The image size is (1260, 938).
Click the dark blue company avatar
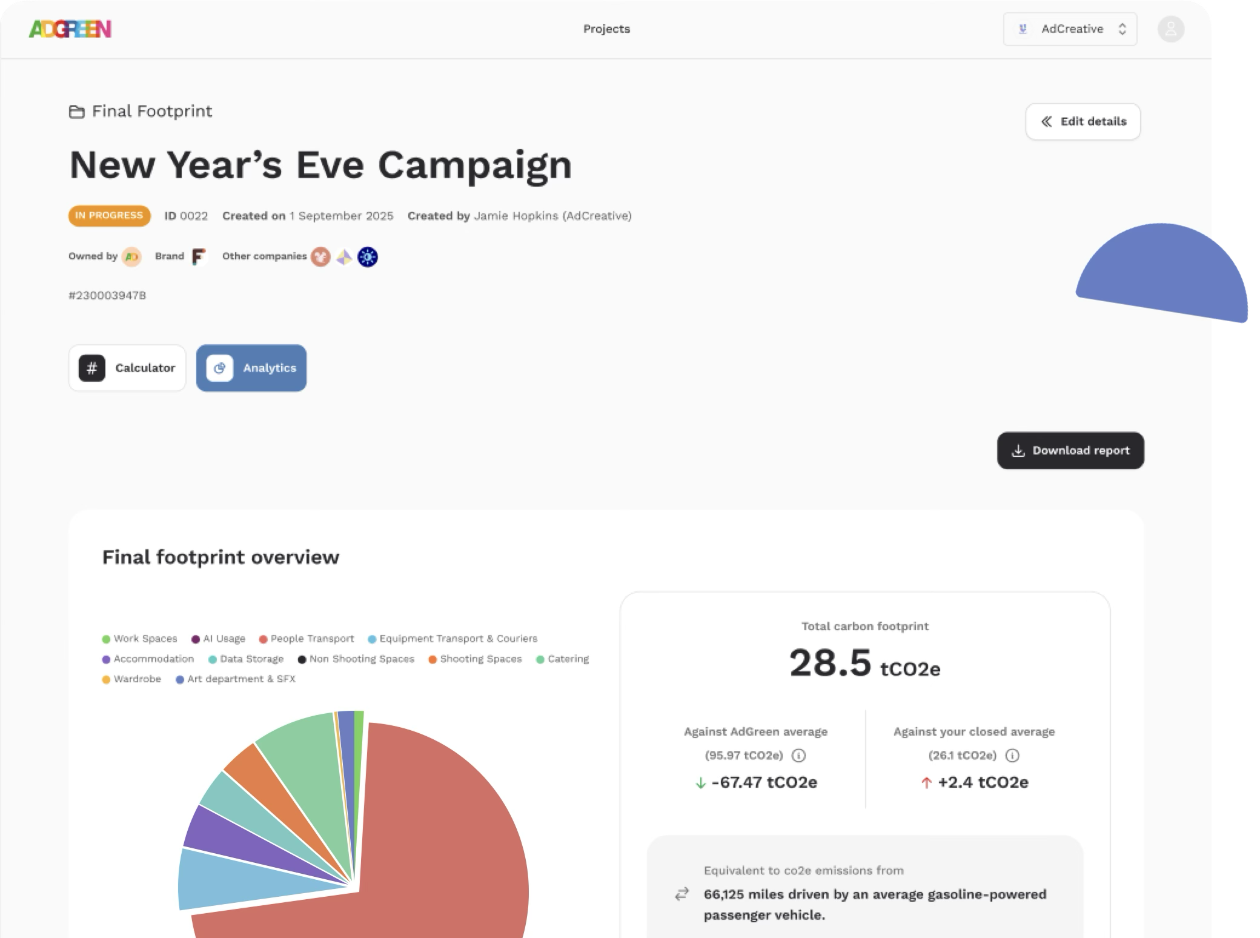tap(367, 257)
